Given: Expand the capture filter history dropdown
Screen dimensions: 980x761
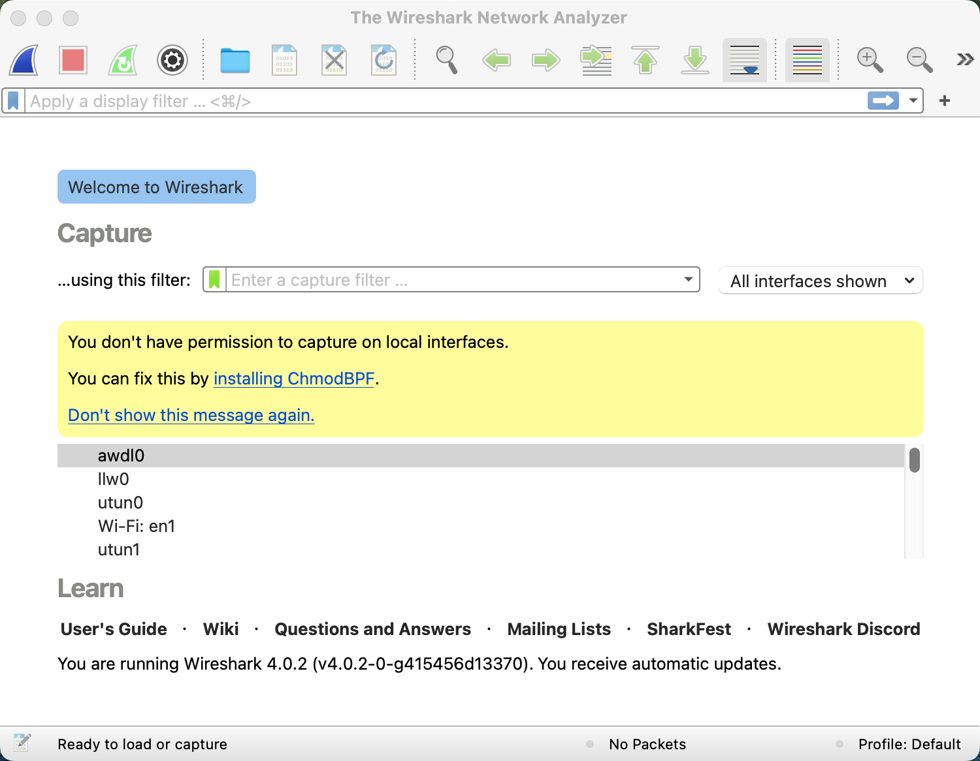Looking at the screenshot, I should click(x=689, y=279).
